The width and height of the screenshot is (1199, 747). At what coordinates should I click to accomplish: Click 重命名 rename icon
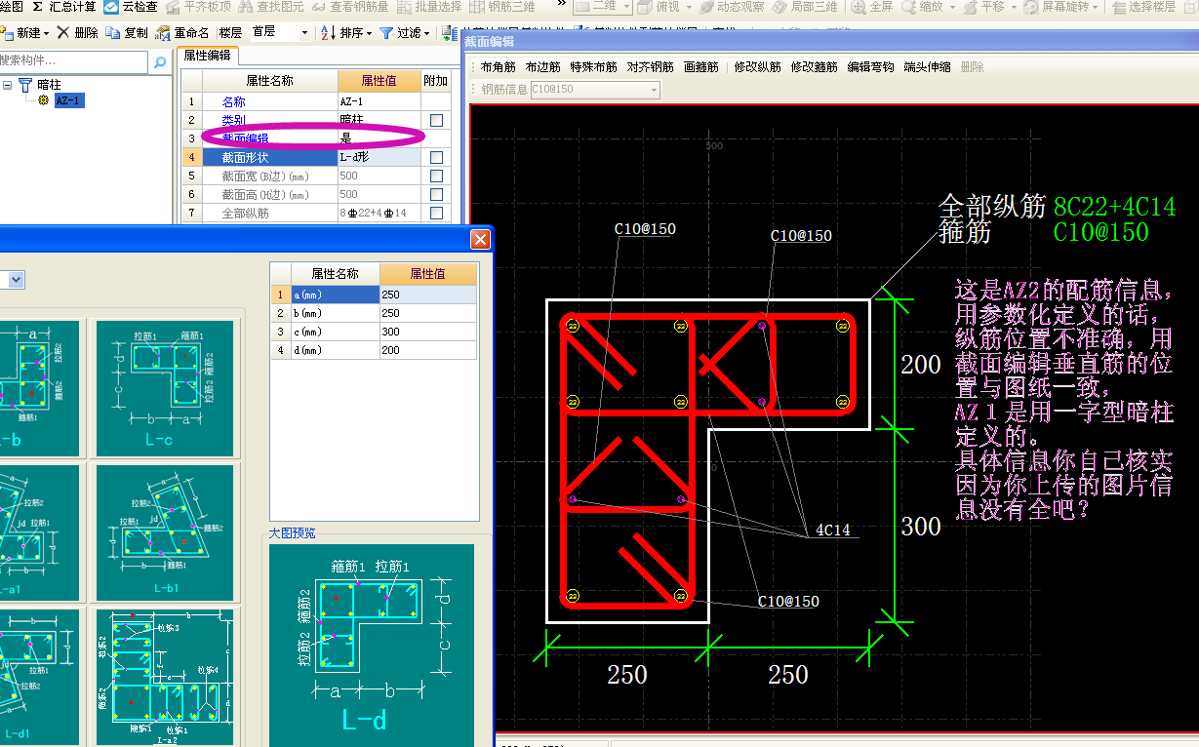click(x=163, y=33)
